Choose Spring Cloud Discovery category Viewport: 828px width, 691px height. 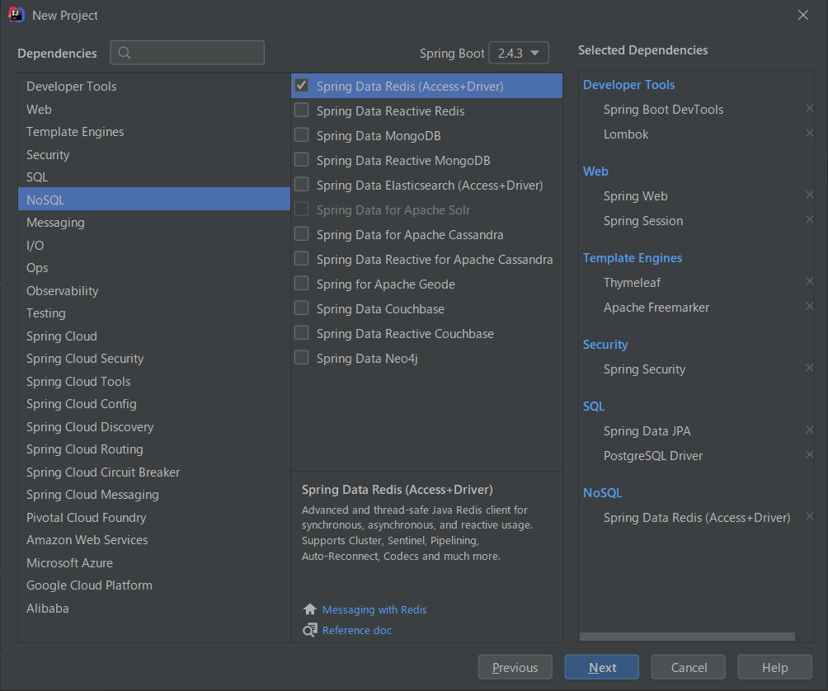click(154, 427)
